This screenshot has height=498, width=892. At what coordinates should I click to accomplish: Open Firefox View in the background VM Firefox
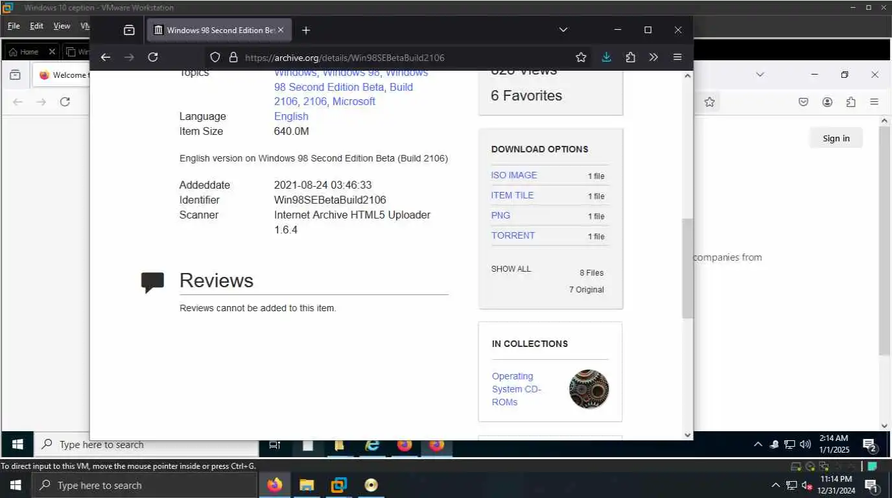15,75
